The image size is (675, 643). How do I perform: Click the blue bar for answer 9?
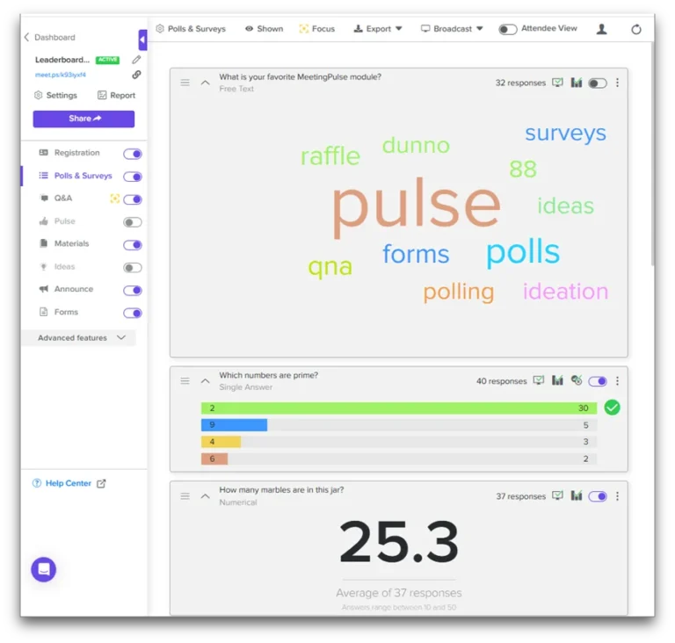pos(234,425)
